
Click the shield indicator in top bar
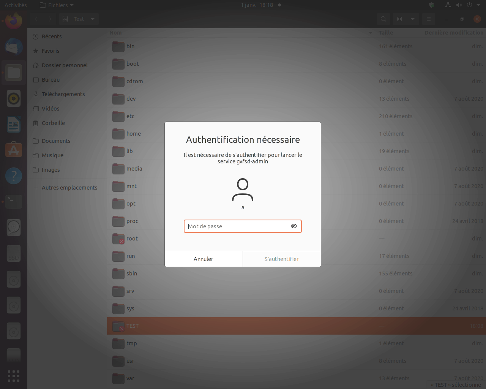tap(431, 5)
